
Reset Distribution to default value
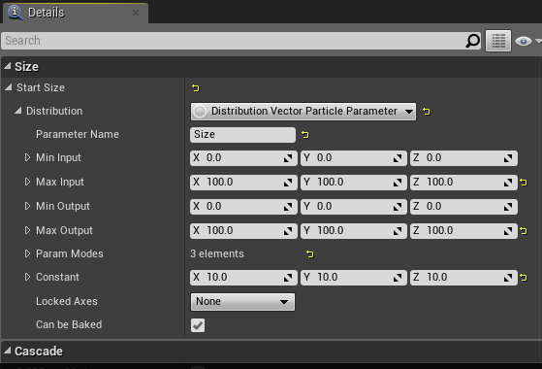[x=427, y=111]
